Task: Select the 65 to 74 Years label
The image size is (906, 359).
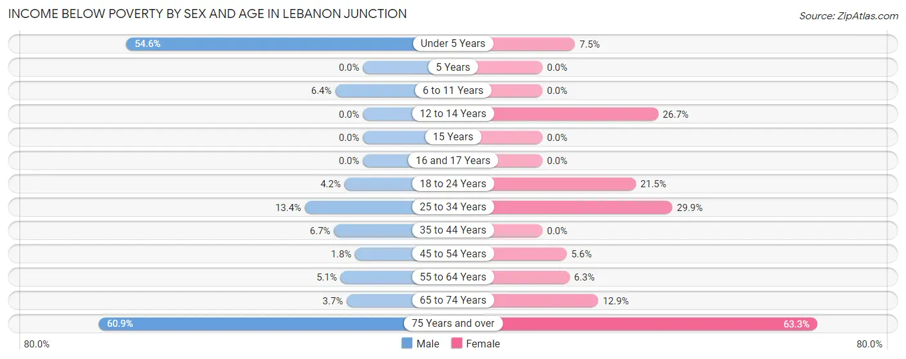Action: 453,300
